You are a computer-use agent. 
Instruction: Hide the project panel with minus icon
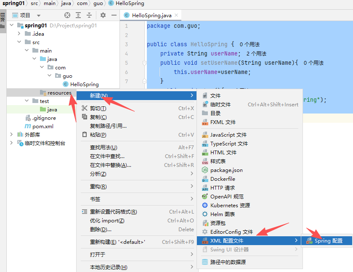114,15
